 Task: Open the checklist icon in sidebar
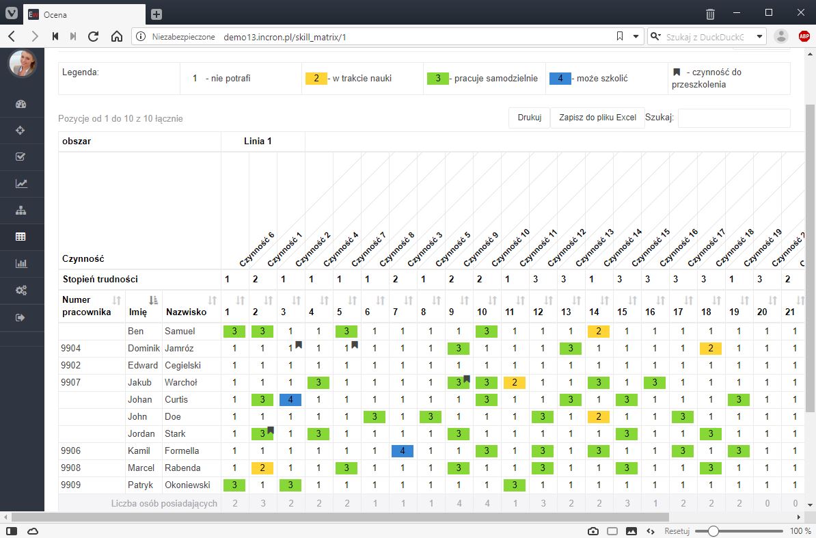click(21, 157)
